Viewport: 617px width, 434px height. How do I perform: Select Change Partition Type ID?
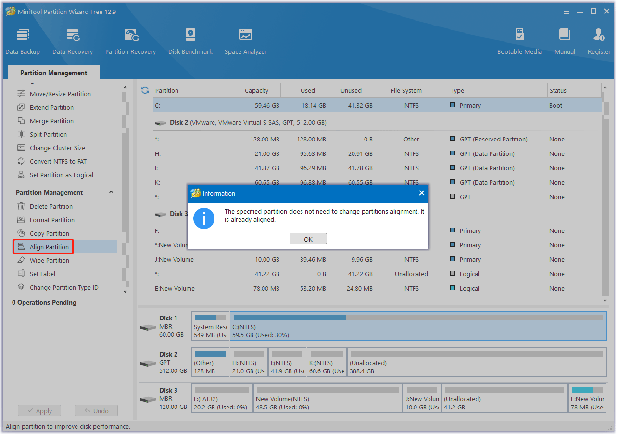[x=64, y=287]
